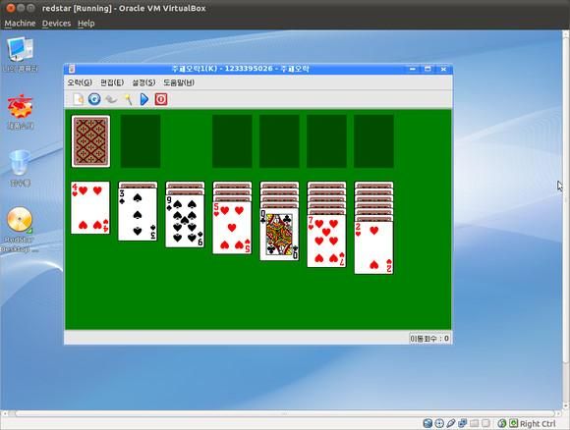Select the 9 of spades card

(185, 221)
